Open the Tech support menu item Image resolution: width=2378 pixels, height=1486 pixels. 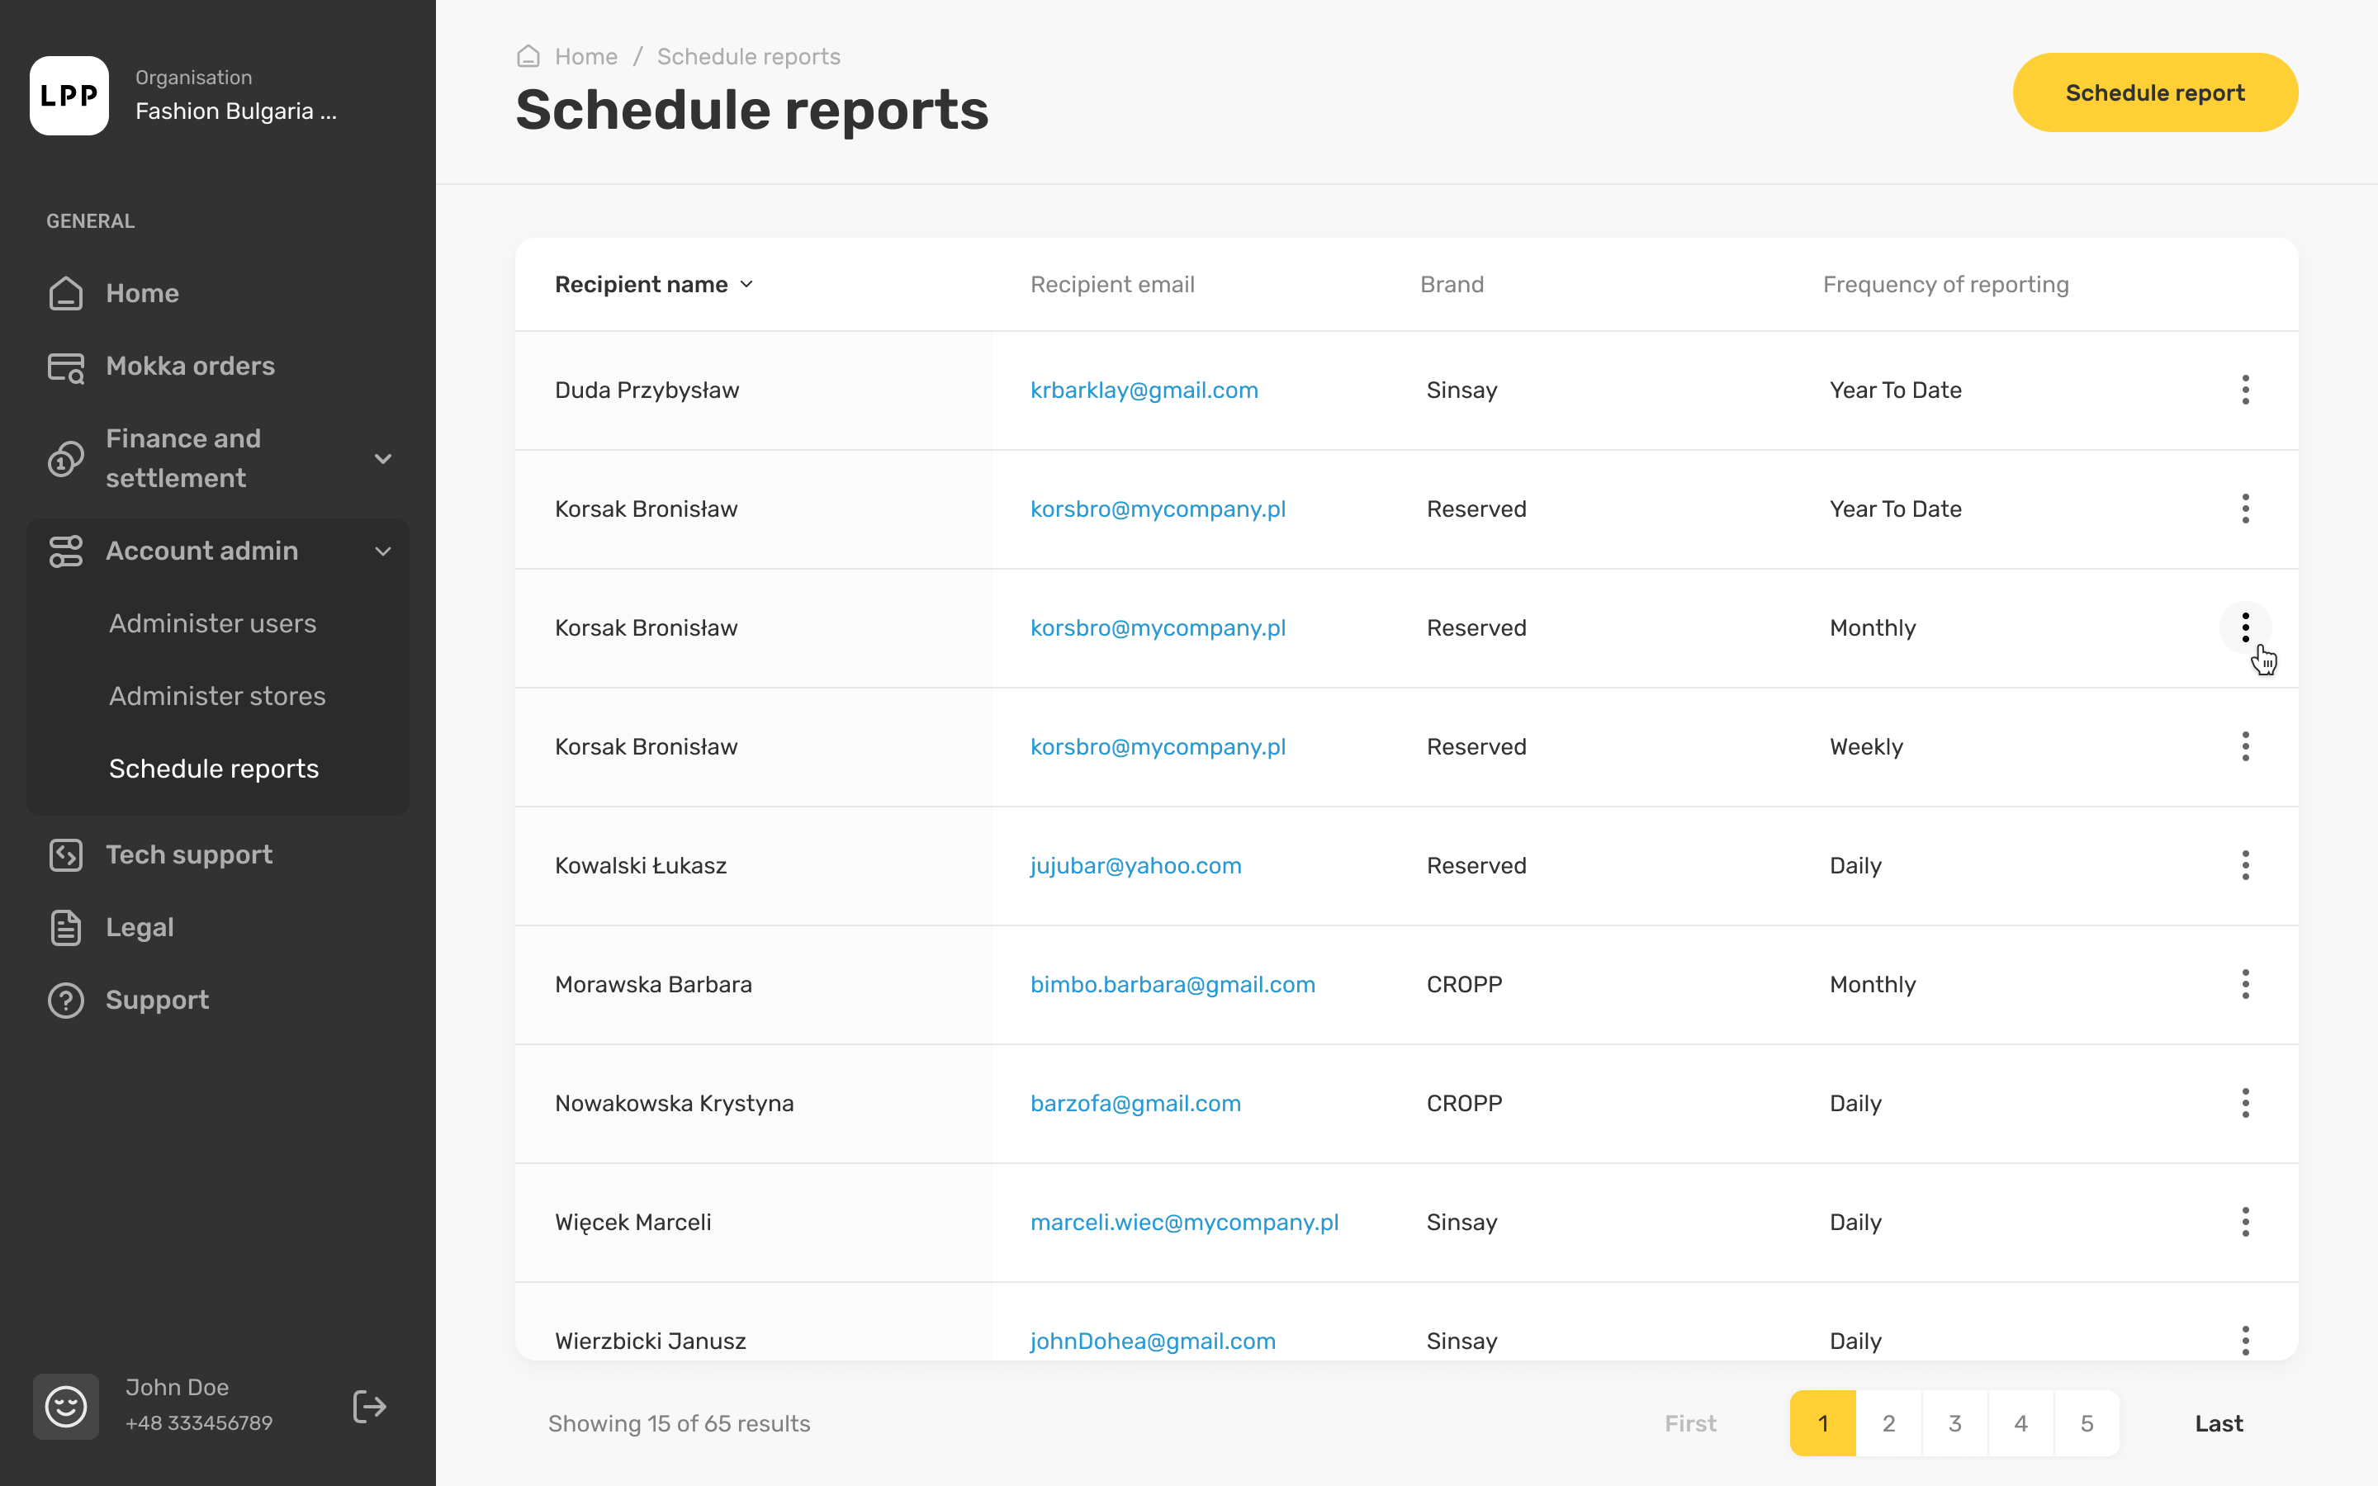pos(188,855)
